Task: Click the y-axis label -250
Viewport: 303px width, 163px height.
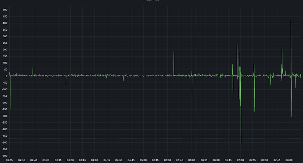Action: 5,110
